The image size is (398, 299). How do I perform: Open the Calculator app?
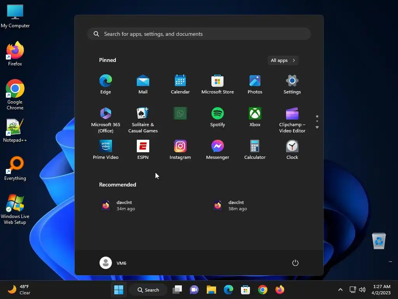(x=255, y=150)
